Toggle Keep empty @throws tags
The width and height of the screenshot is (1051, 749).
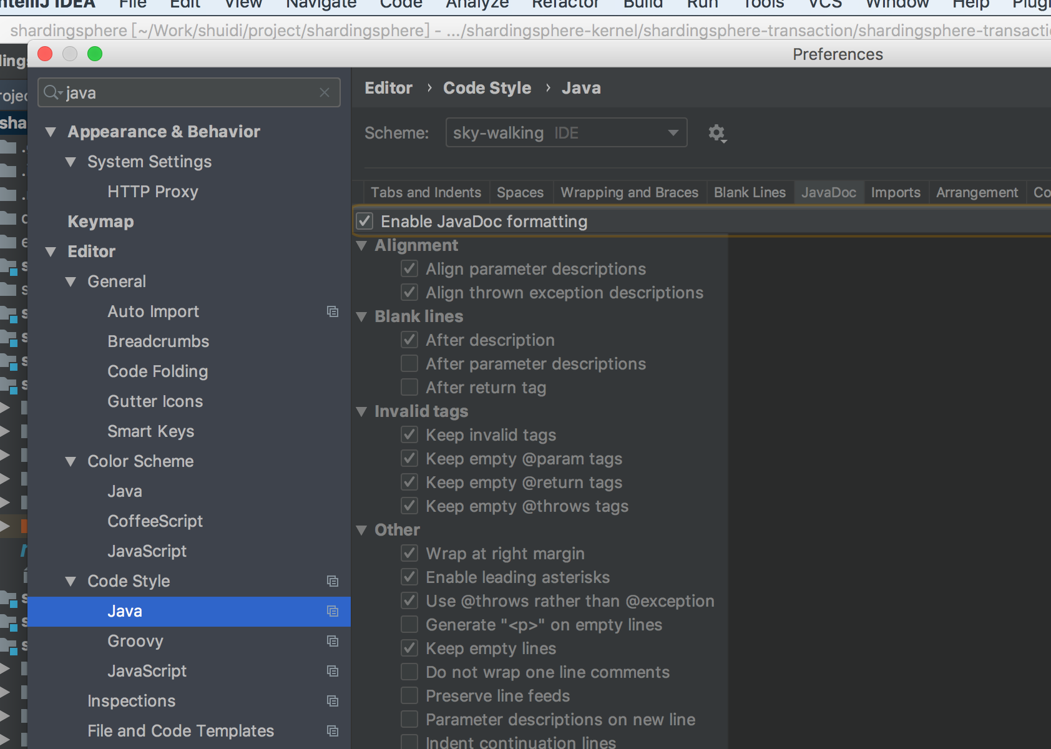[x=409, y=506]
